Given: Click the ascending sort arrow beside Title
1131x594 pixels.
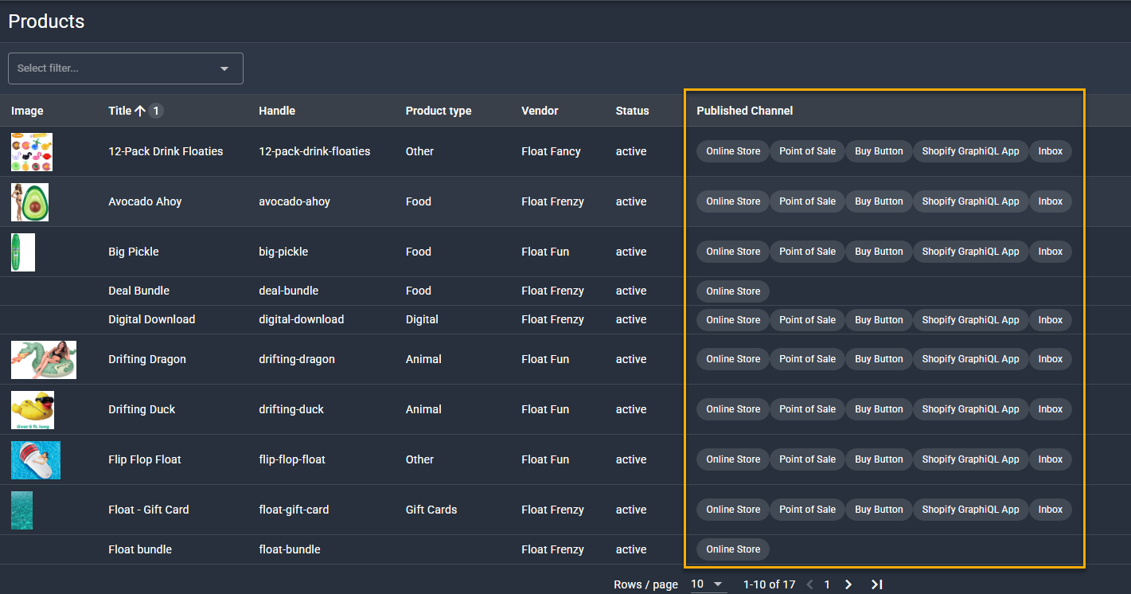Looking at the screenshot, I should point(140,111).
